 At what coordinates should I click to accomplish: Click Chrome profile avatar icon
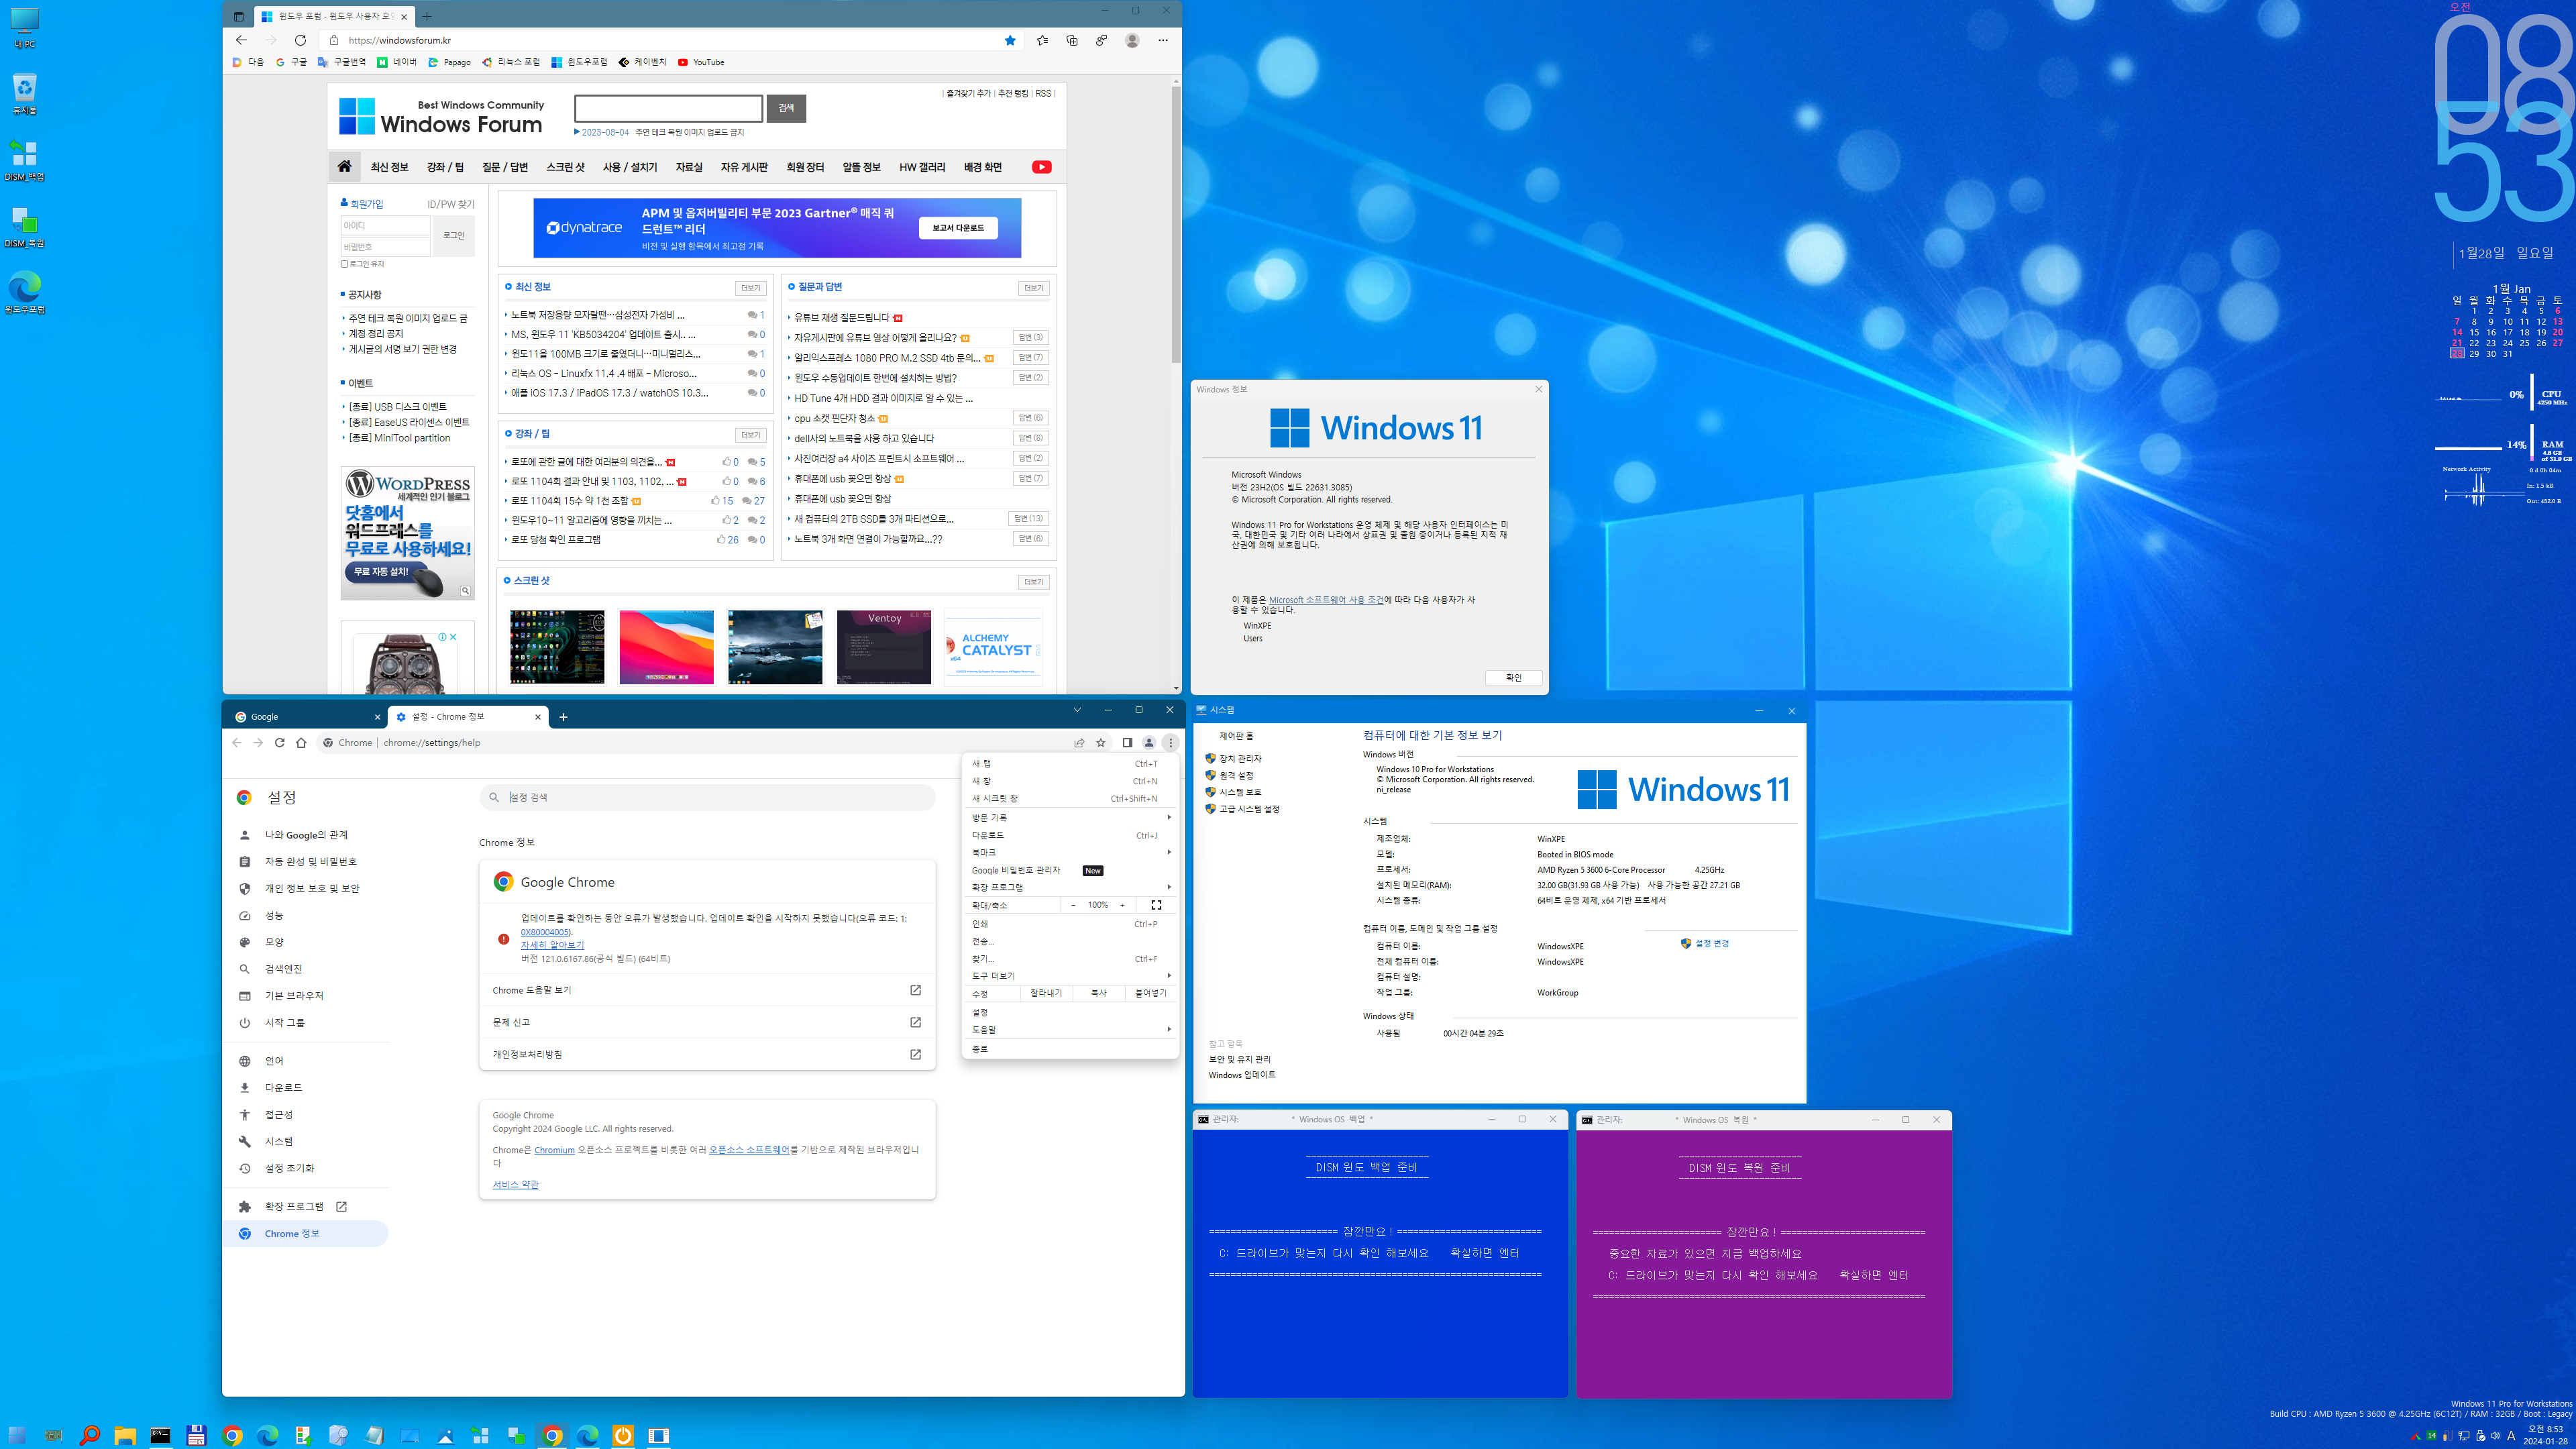point(1149,742)
